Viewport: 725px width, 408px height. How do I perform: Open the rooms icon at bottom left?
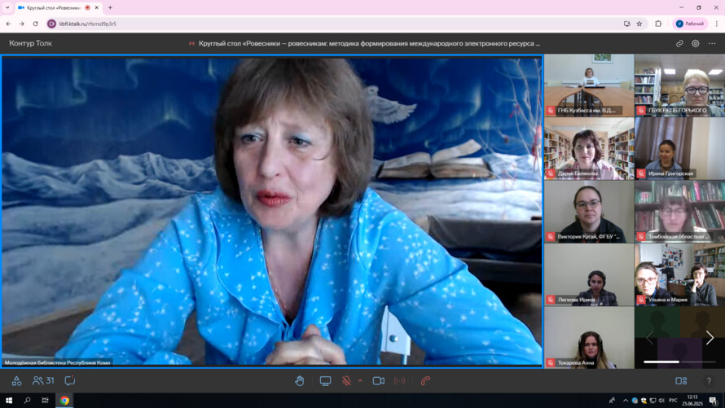pos(16,381)
